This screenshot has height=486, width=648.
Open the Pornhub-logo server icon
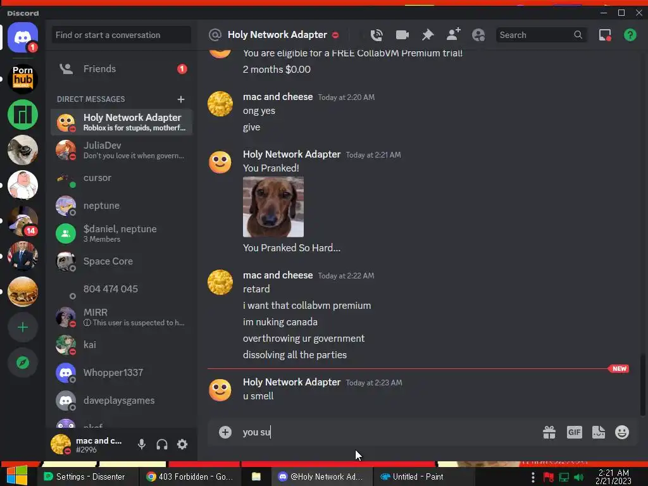pyautogui.click(x=23, y=78)
